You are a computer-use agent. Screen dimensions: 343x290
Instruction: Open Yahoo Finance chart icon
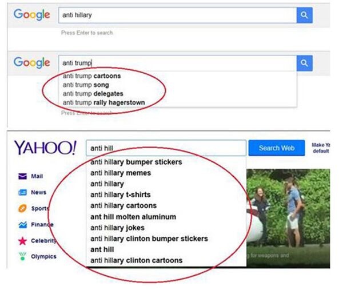coord(23,225)
